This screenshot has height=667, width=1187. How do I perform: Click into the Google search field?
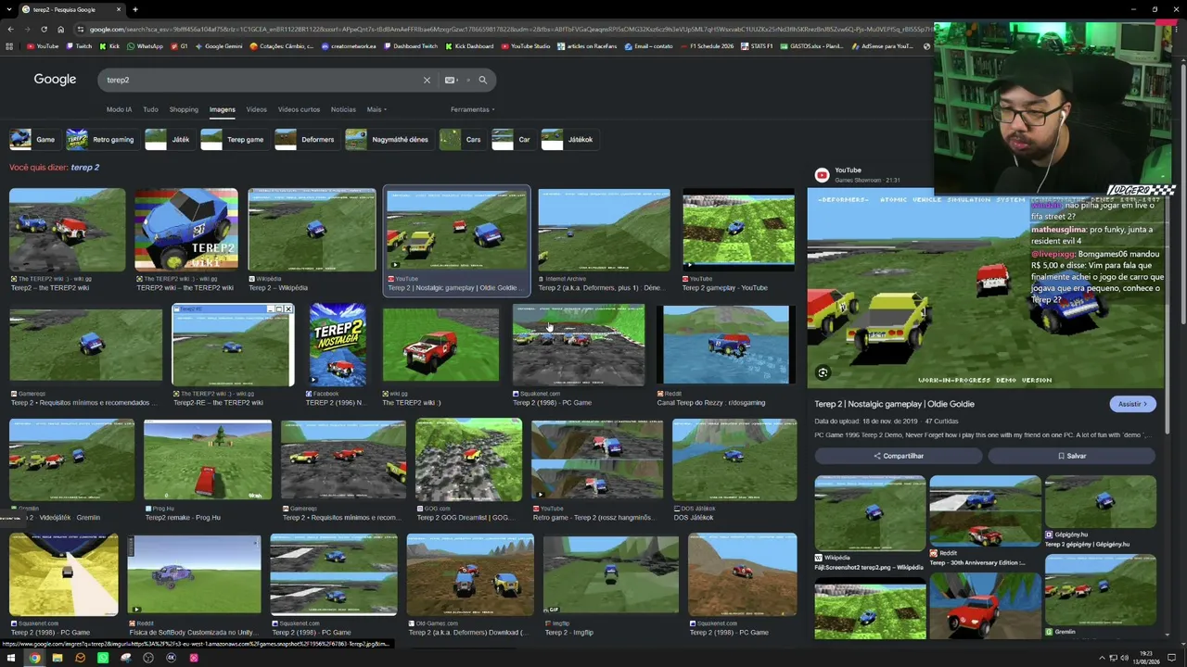click(260, 81)
